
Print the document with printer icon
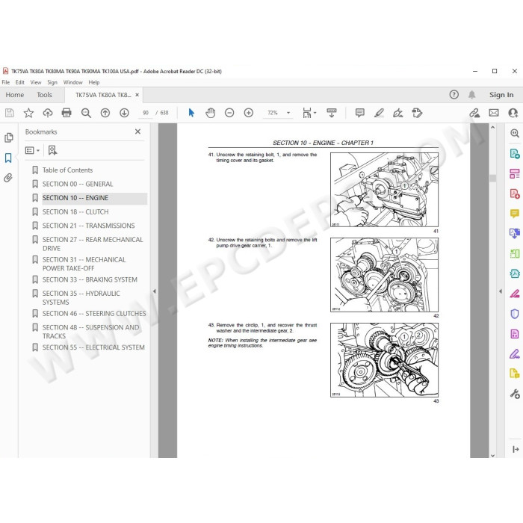pyautogui.click(x=66, y=113)
